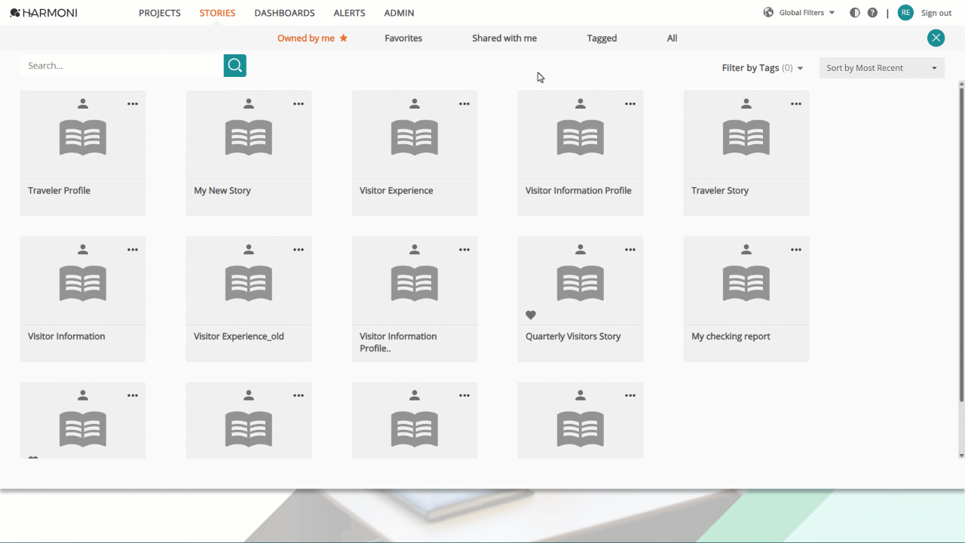Open Dashboards from top navigation
Viewport: 965px width, 543px height.
click(x=284, y=13)
